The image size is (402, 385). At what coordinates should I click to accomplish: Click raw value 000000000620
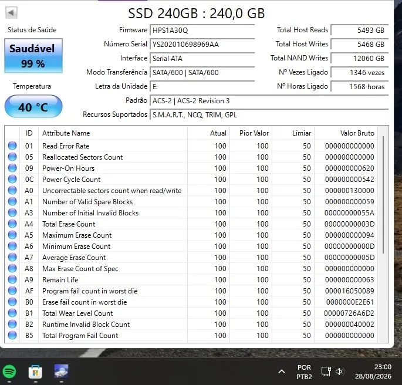(x=349, y=168)
